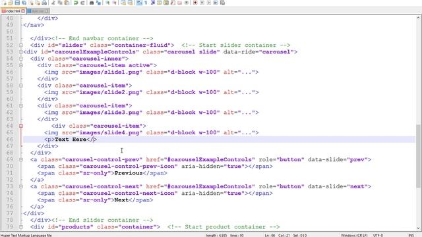The image size is (422, 237).
Task: Open the User Defined Language dialog icon
Action: pyautogui.click(x=160, y=3)
